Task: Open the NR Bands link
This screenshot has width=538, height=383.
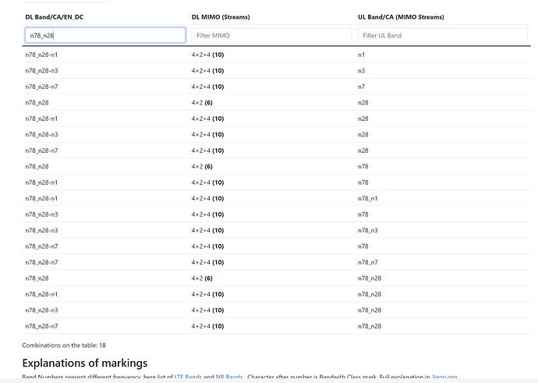Action: point(229,378)
